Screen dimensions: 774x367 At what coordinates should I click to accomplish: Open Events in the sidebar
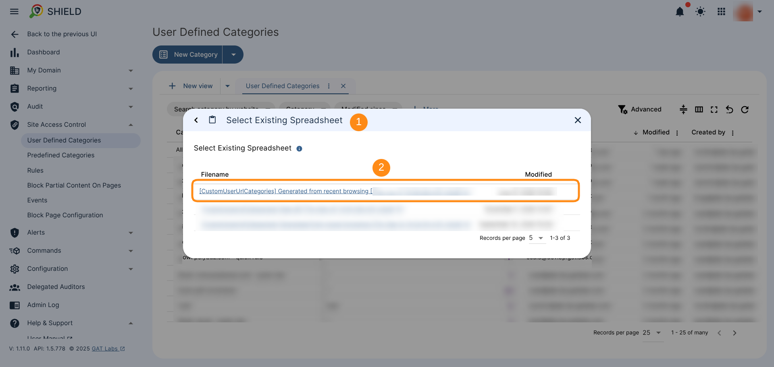(37, 200)
